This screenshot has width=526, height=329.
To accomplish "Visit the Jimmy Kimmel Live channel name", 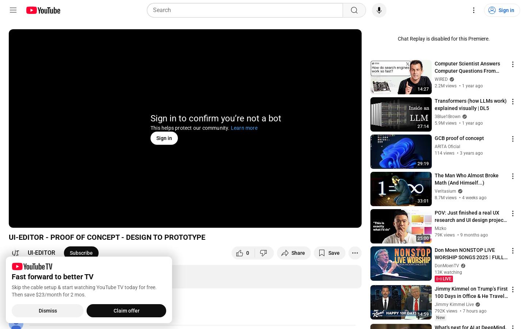I will (454, 305).
